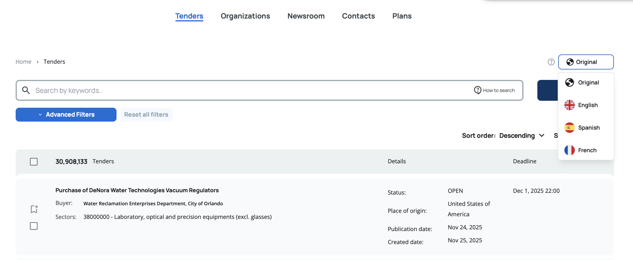Click the Spain flag icon

[x=569, y=128]
